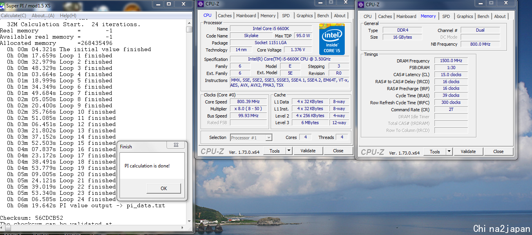The image size is (532, 235).
Task: Click the empty DC Mode field
Action: (480, 37)
